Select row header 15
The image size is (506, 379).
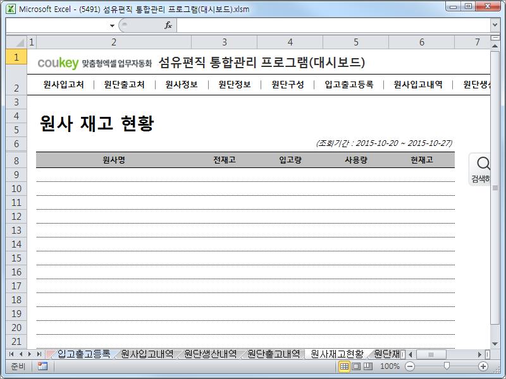(x=16, y=258)
